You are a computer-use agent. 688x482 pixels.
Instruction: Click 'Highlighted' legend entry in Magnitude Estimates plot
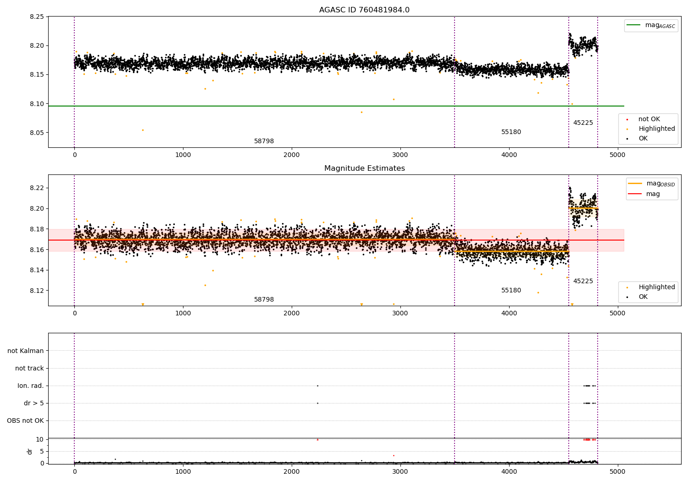pyautogui.click(x=656, y=287)
